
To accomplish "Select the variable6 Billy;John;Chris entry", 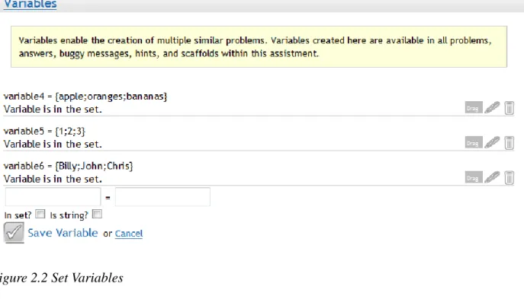I will [68, 166].
